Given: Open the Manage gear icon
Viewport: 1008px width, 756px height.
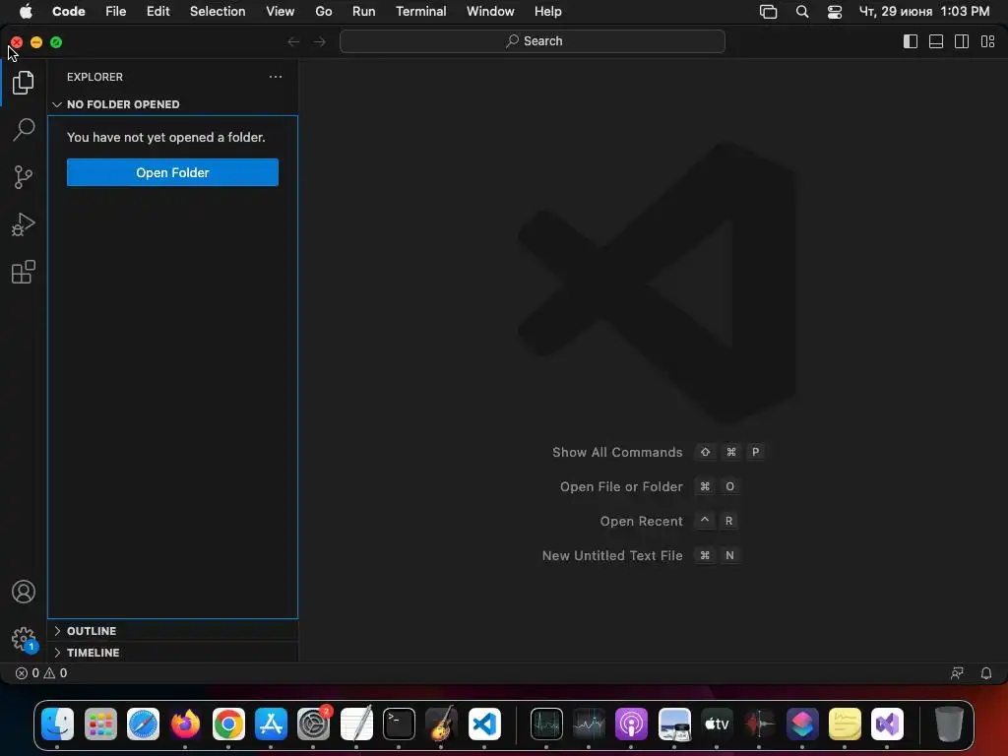Looking at the screenshot, I should point(24,639).
